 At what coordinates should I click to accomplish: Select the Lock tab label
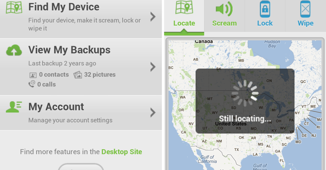(x=265, y=23)
